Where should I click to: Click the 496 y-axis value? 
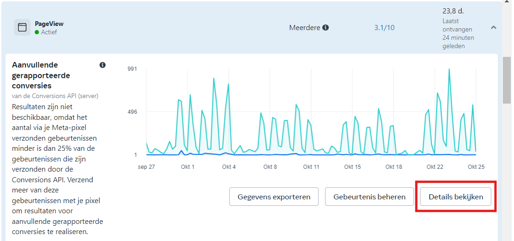[x=132, y=112]
